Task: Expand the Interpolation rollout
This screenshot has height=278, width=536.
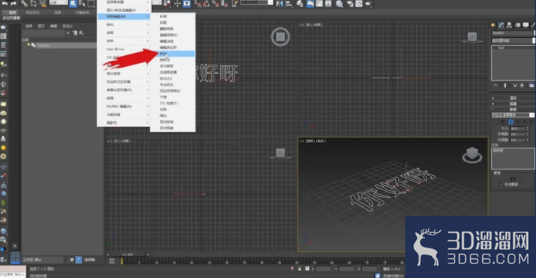Action: tap(512, 104)
